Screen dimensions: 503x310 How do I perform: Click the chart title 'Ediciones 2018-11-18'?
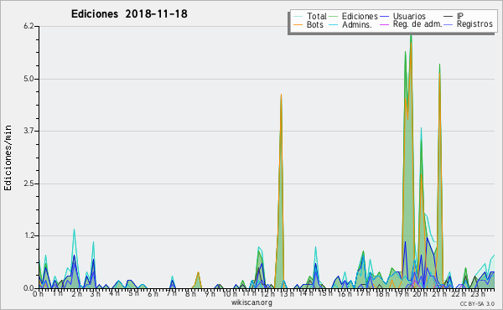coord(129,14)
